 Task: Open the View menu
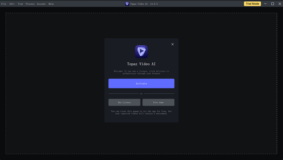[x=21, y=4]
